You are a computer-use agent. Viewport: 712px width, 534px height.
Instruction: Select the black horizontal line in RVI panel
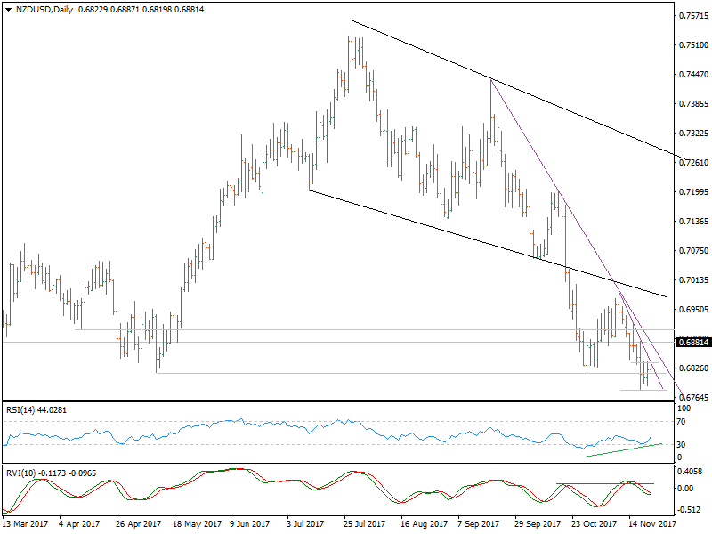605,484
